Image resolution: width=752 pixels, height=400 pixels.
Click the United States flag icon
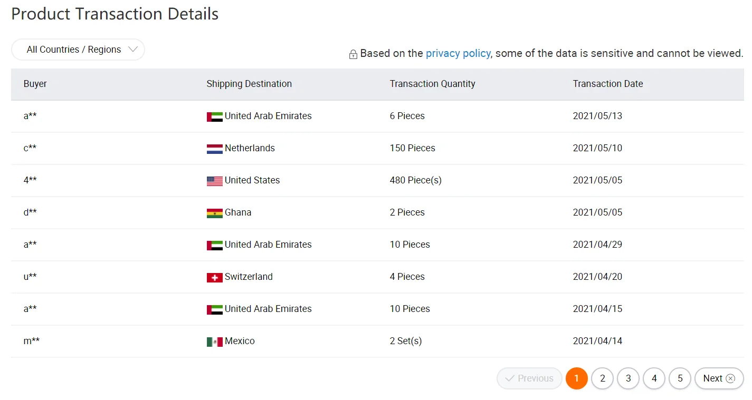click(x=214, y=181)
